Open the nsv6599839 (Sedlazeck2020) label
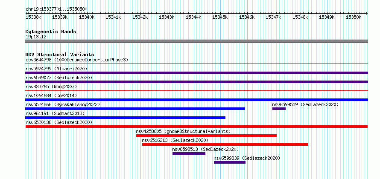The image size is (380, 179). tap(247, 158)
